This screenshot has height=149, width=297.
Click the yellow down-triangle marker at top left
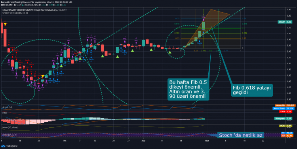coord(5,24)
